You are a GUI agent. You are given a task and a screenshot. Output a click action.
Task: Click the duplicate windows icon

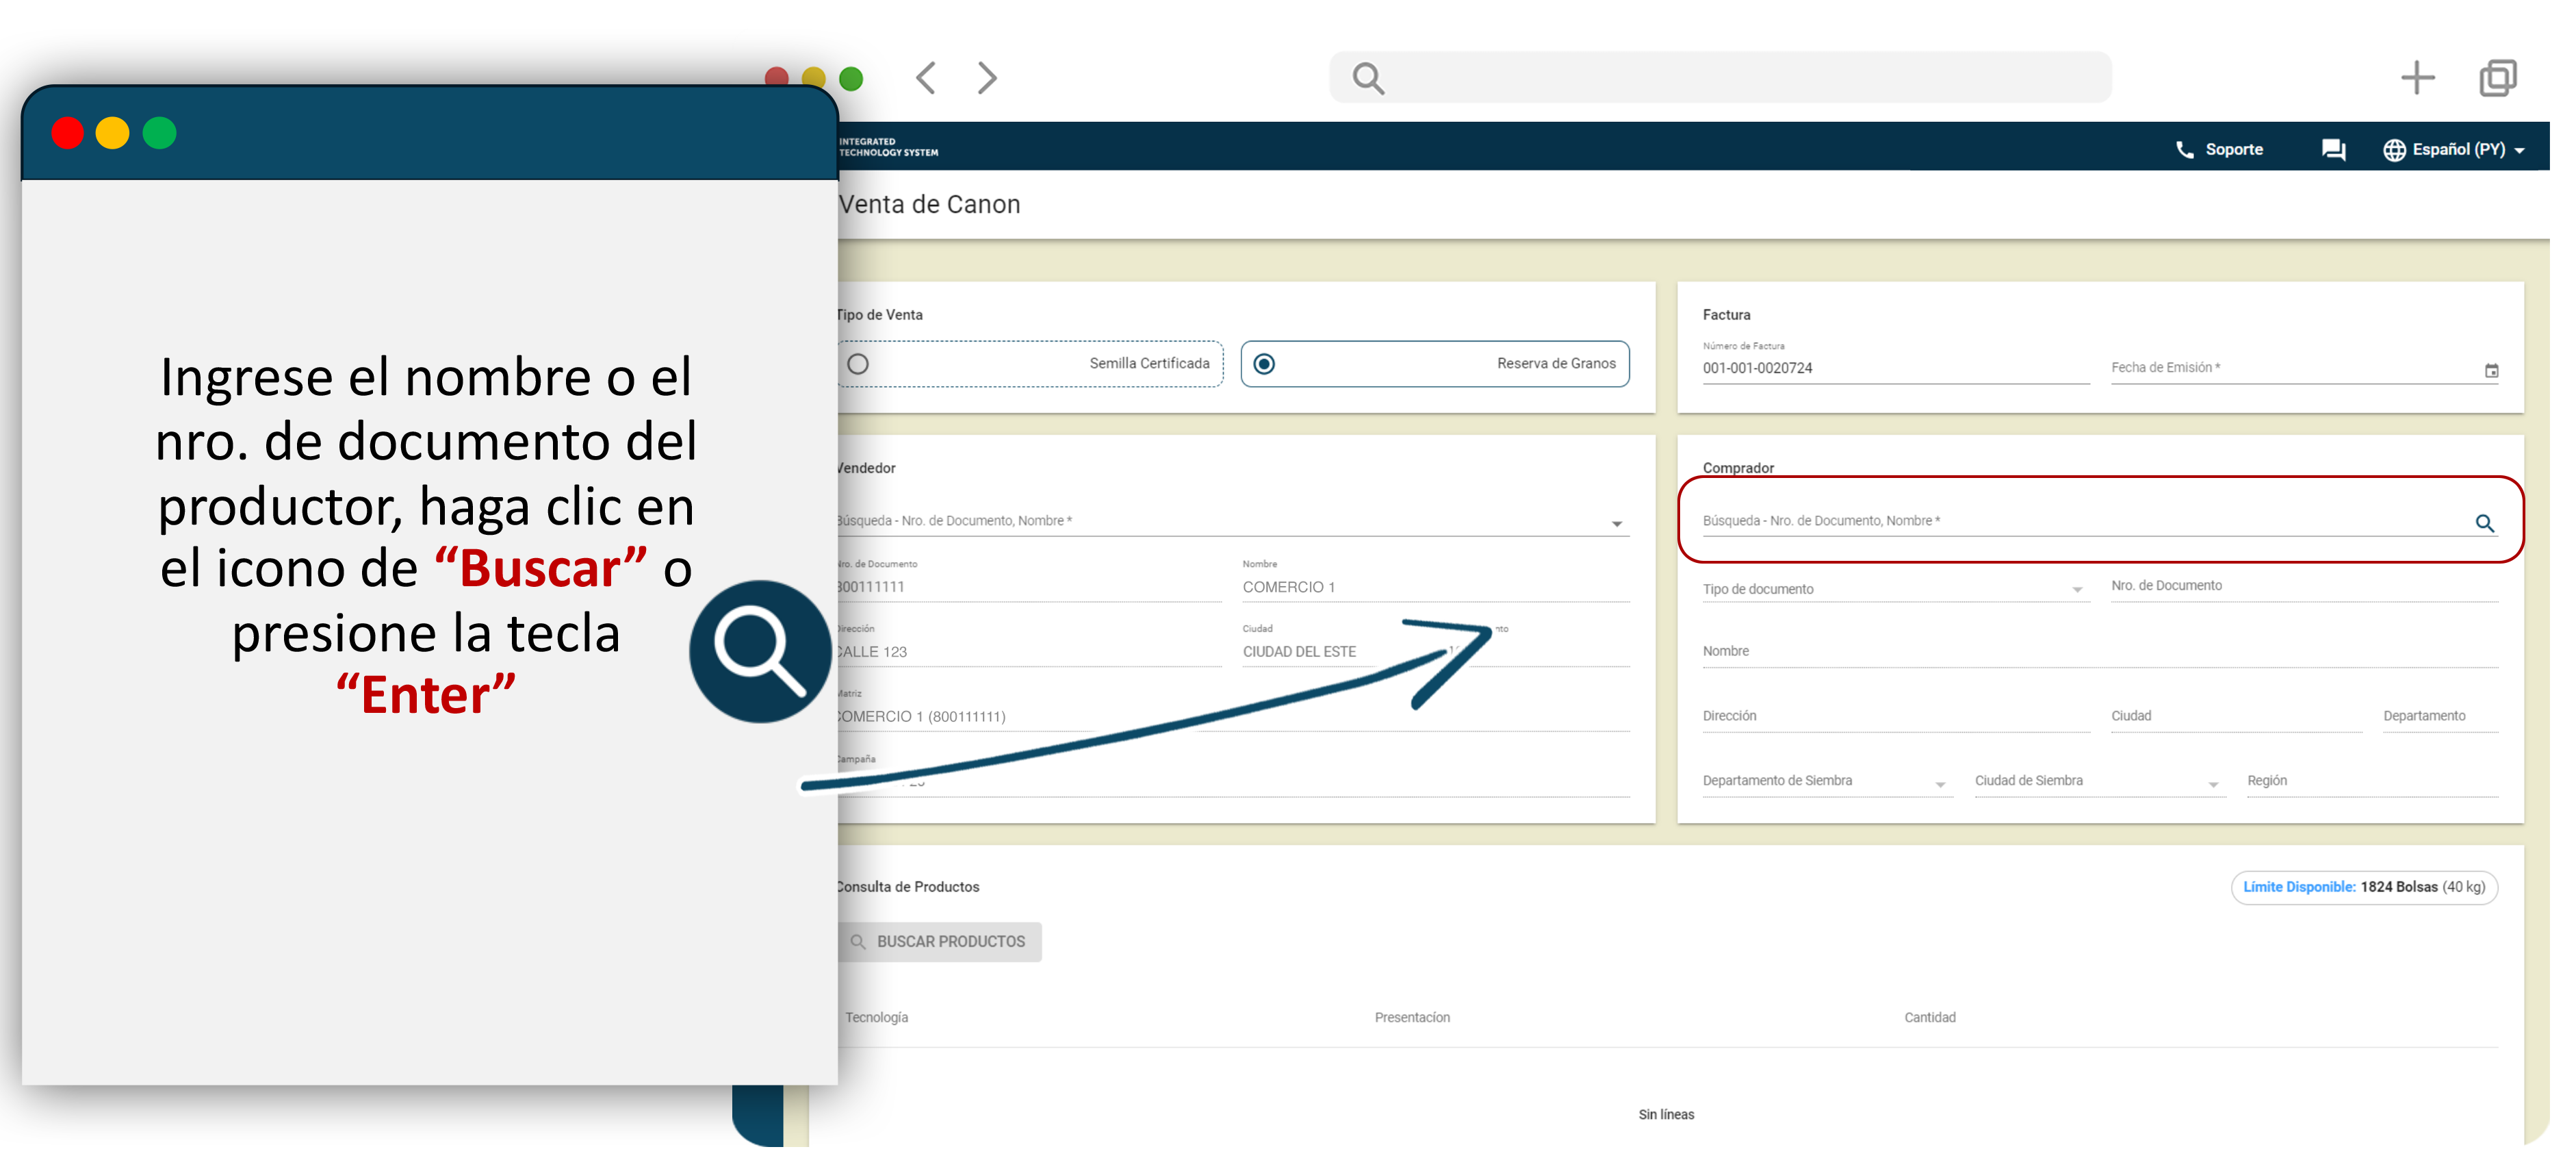pos(2497,78)
